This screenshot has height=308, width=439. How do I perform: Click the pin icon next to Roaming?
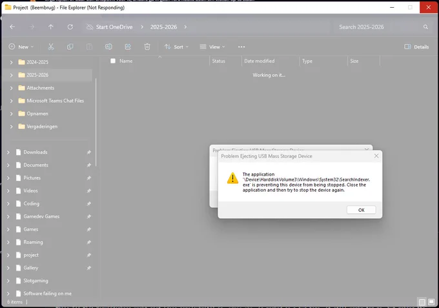88,242
